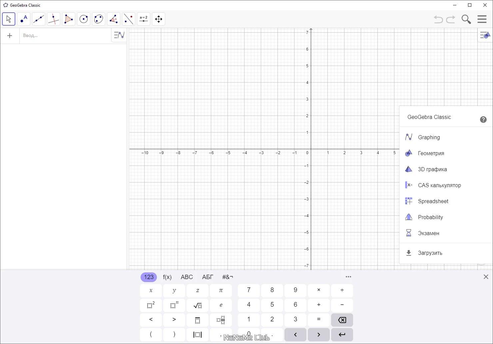Open the hamburger main menu
Image resolution: width=493 pixels, height=344 pixels.
click(x=482, y=19)
